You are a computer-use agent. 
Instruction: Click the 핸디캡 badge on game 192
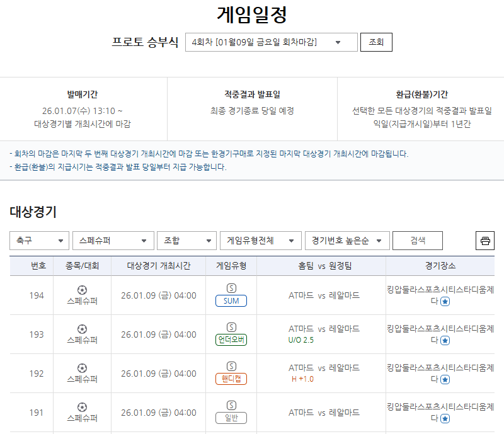pos(231,380)
